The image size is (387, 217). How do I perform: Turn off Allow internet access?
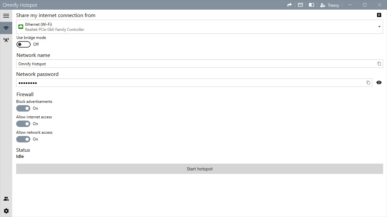pos(23,124)
